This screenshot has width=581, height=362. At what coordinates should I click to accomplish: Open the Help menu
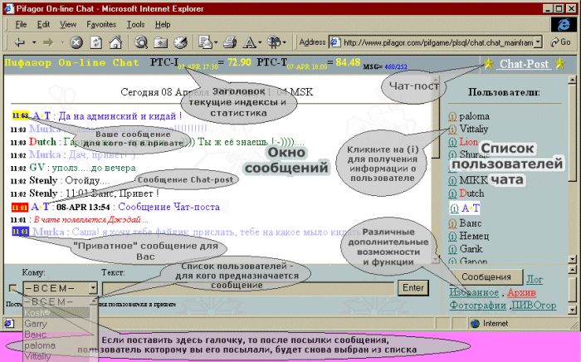(163, 25)
